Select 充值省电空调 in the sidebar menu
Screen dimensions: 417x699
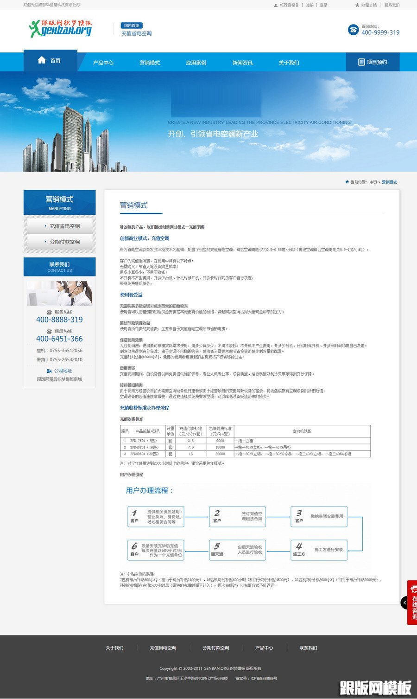coord(60,226)
